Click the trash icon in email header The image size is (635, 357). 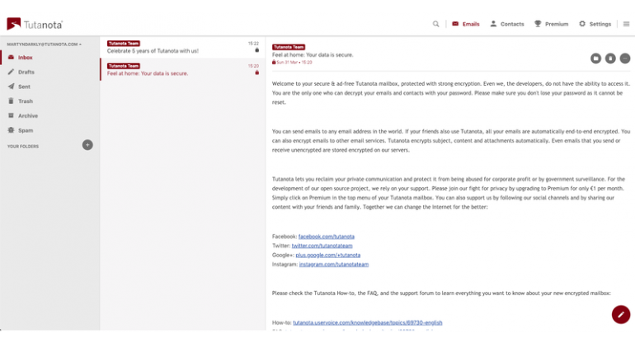click(x=610, y=59)
